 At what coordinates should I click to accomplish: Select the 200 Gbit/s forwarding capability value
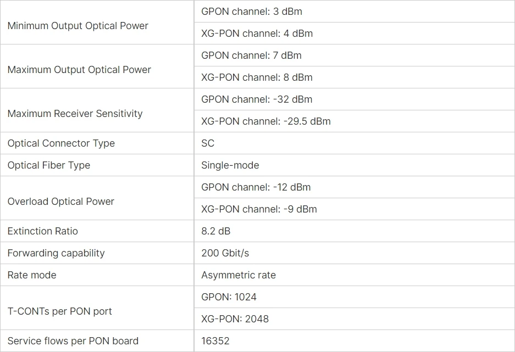click(x=225, y=253)
